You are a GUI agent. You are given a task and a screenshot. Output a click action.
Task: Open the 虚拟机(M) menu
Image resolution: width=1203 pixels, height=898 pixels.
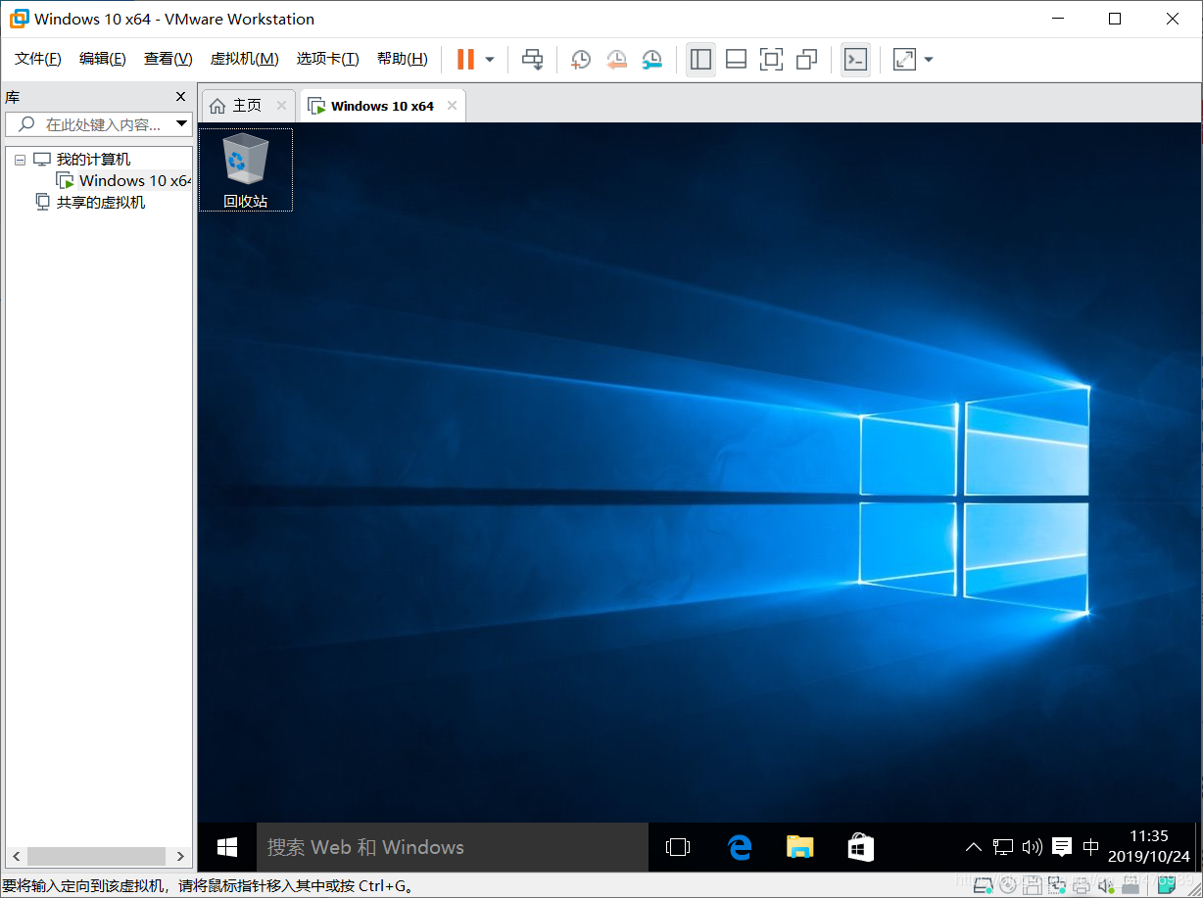[x=244, y=59]
